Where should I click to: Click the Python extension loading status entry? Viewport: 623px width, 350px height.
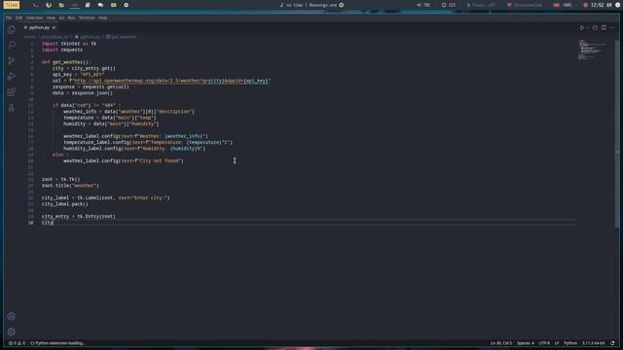pos(58,343)
